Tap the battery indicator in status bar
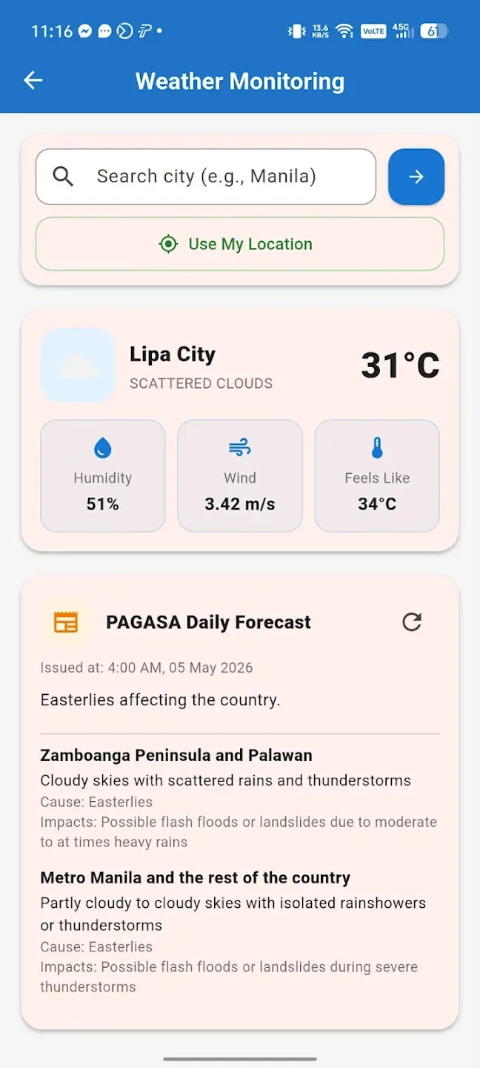The width and height of the screenshot is (480, 1068). pos(434,31)
